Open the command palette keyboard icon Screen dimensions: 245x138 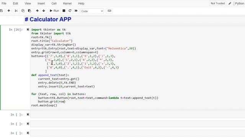(x=109, y=11)
